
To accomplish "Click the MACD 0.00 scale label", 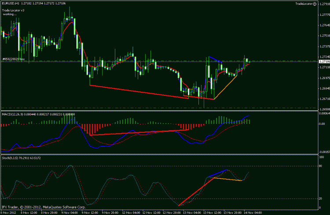I will pyautogui.click(x=322, y=124).
